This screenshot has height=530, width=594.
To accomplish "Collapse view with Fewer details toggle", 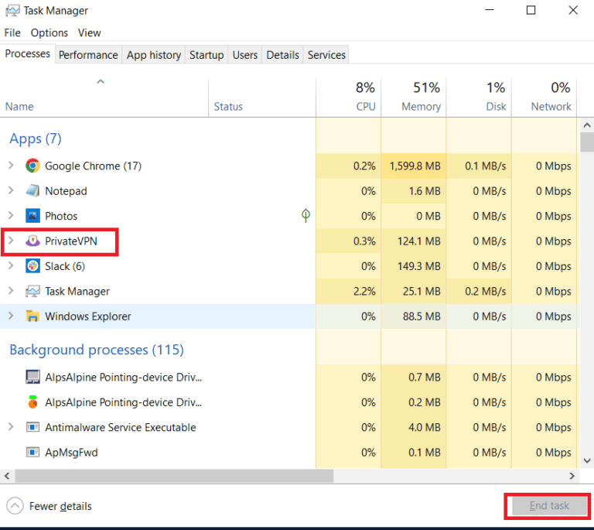I will tap(49, 506).
